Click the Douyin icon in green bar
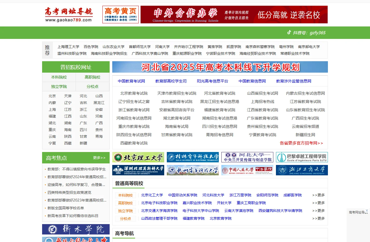This screenshot has width=370, height=242. [x=289, y=32]
